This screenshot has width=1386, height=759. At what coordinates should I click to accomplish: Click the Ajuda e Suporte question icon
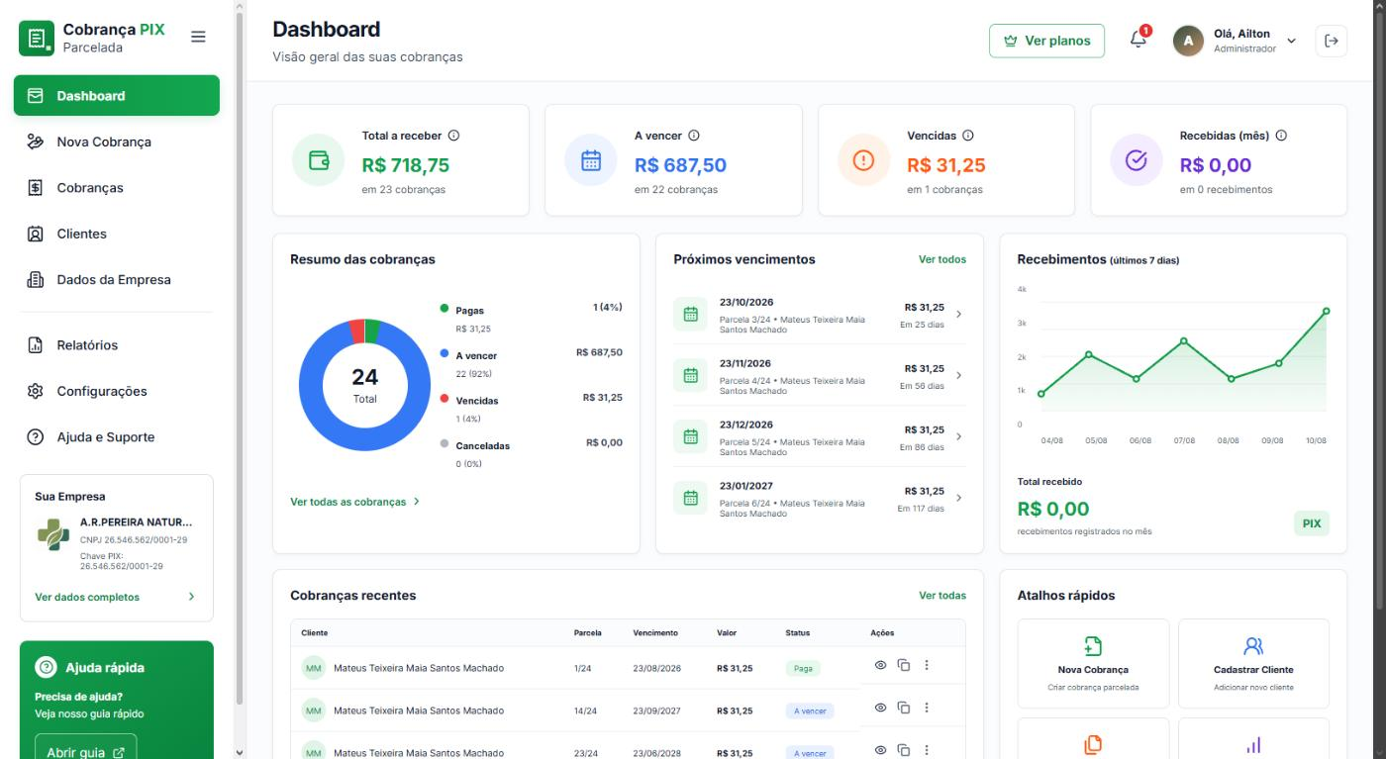tap(35, 437)
